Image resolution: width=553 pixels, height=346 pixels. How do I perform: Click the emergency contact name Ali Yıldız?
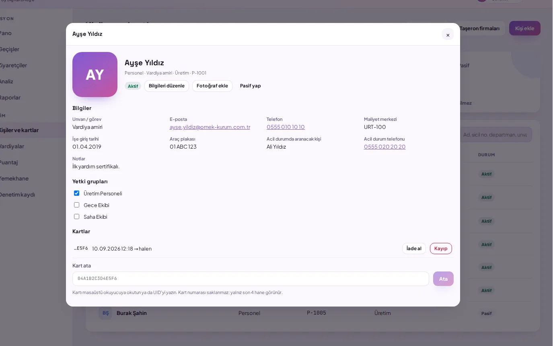coord(276,147)
